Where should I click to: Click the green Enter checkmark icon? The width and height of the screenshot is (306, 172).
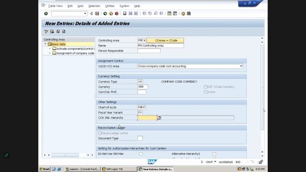coord(46,13)
